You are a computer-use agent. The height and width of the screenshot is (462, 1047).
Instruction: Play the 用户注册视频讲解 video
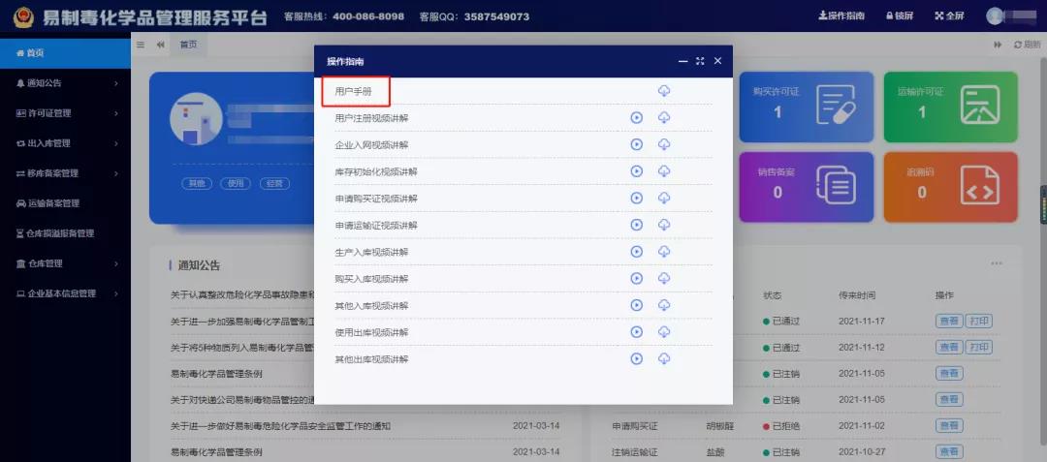637,118
